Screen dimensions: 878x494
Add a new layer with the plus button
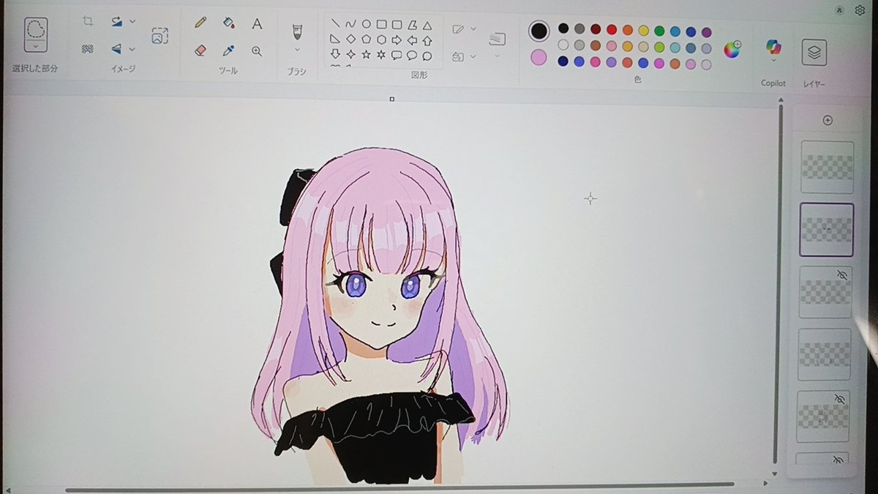828,120
